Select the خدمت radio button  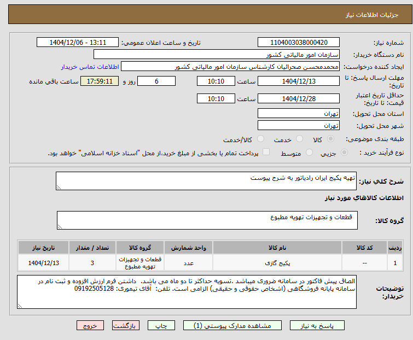(299, 139)
